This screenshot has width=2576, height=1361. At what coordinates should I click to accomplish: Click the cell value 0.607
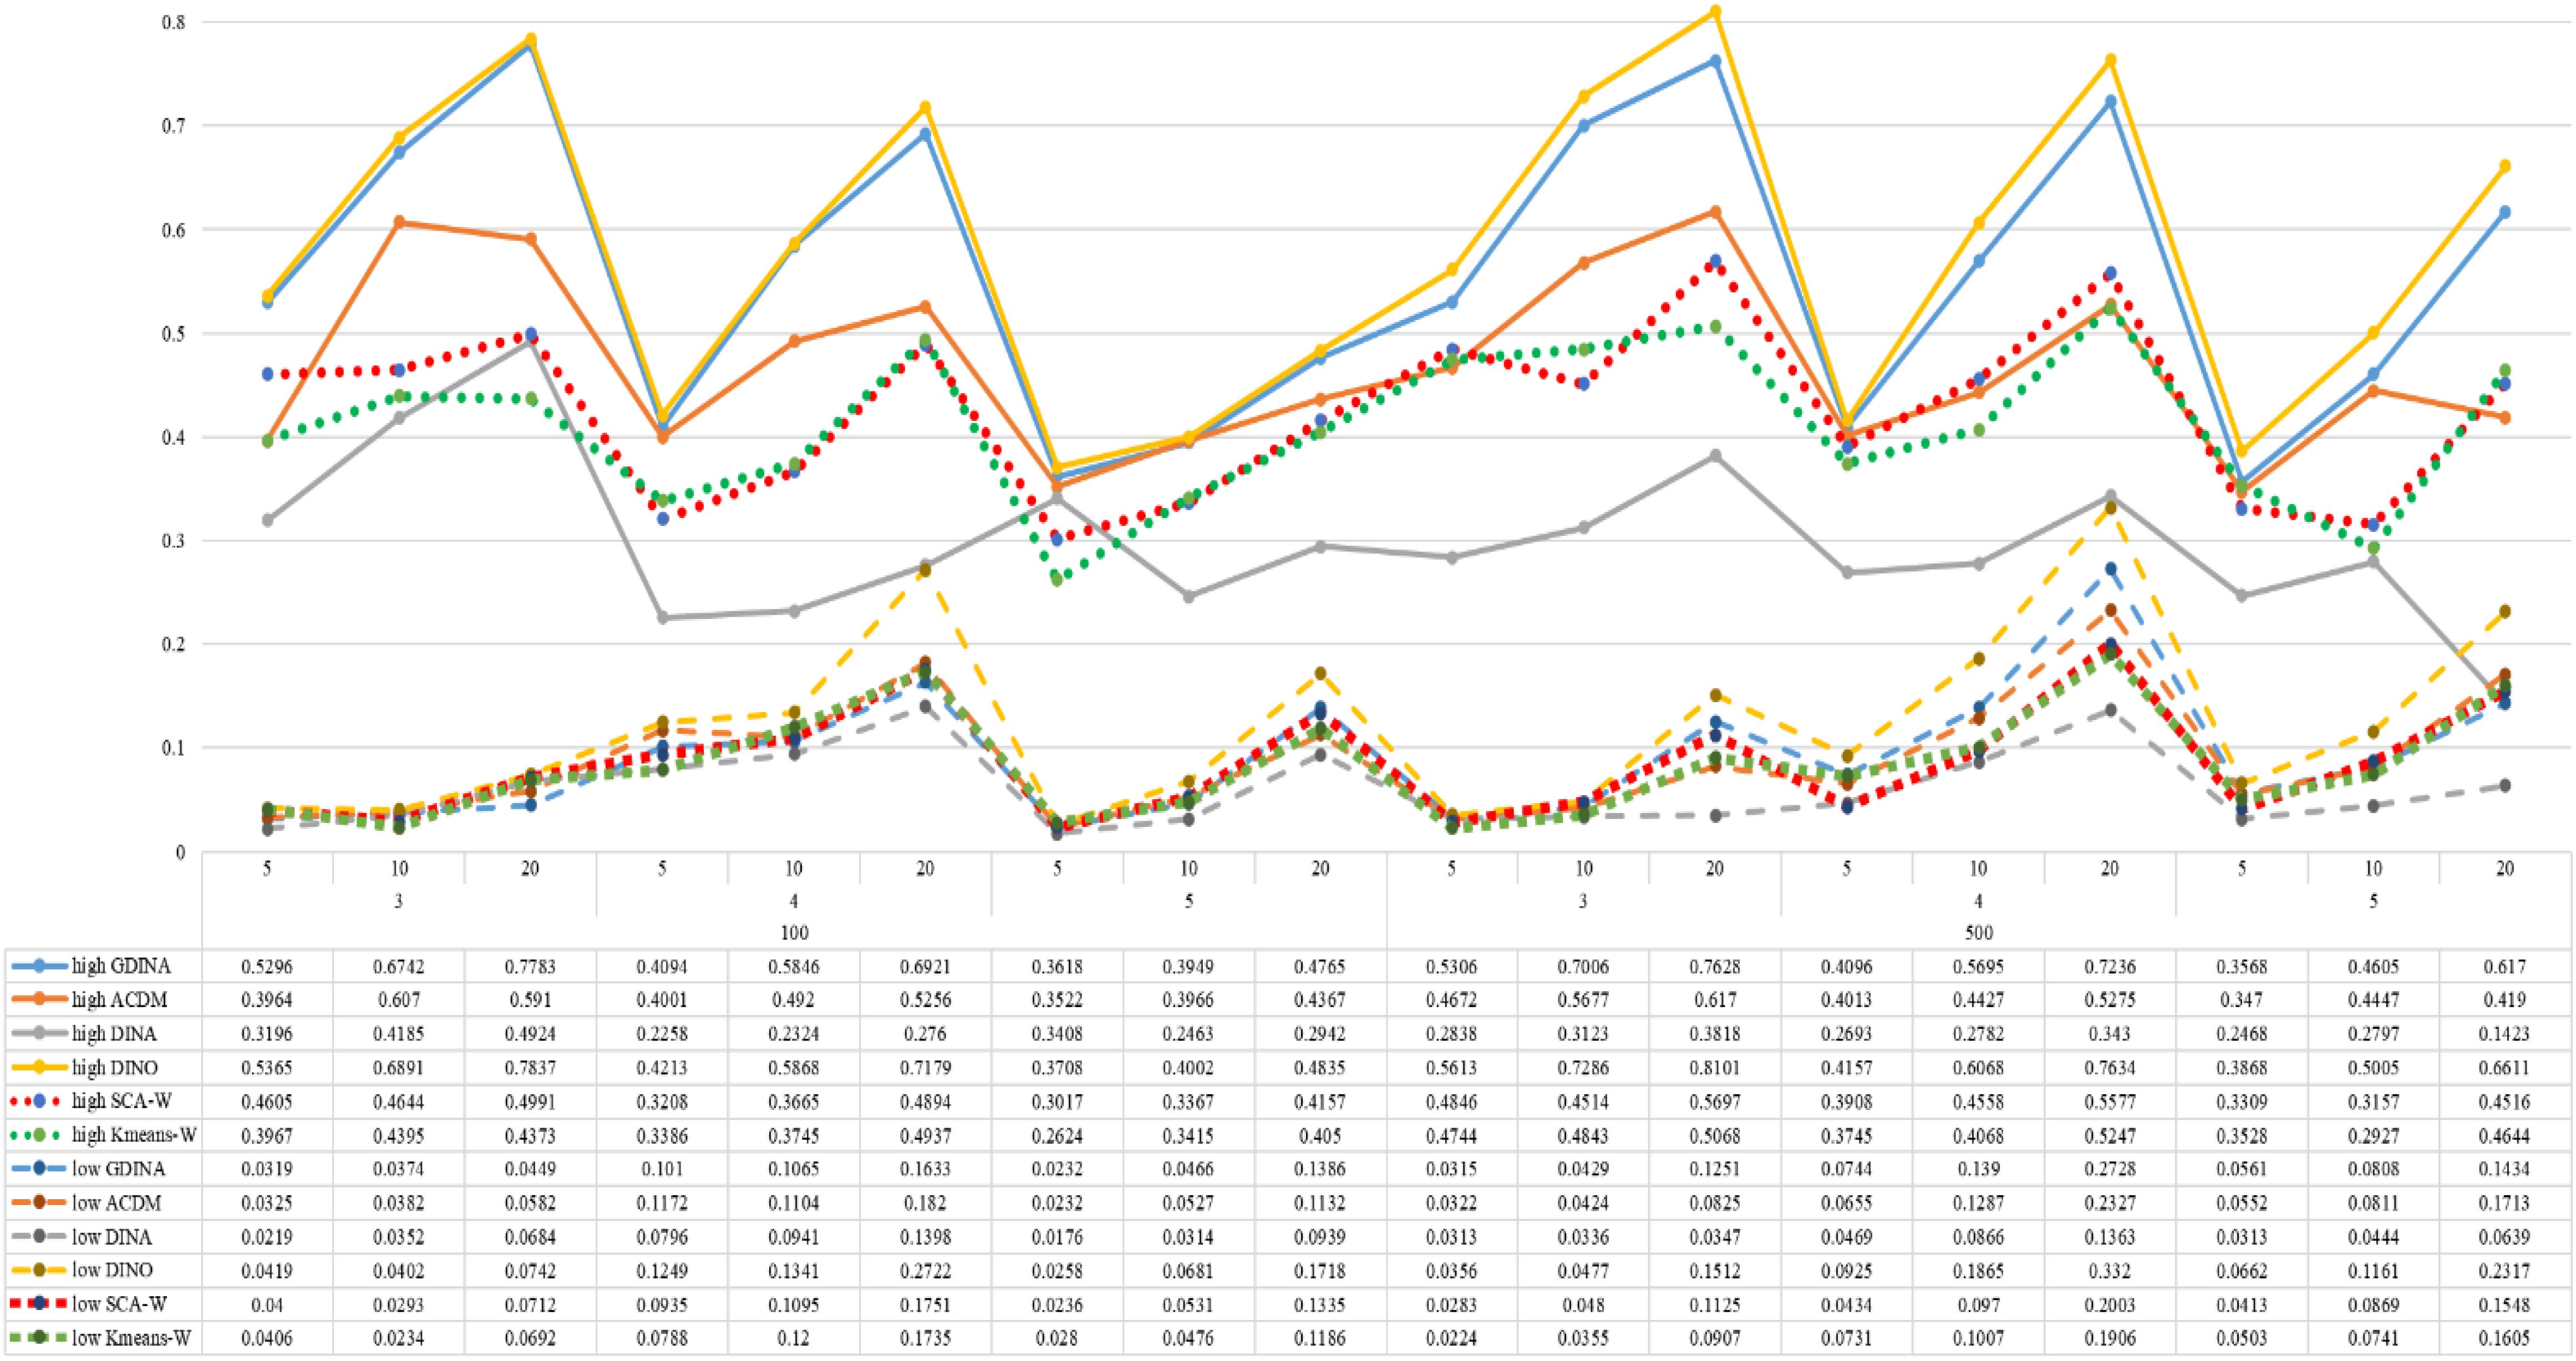point(398,1000)
